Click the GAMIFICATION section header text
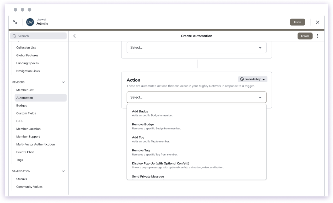333x203 pixels. pos(21,171)
